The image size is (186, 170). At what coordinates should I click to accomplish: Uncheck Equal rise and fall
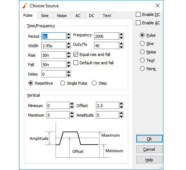click(76, 54)
